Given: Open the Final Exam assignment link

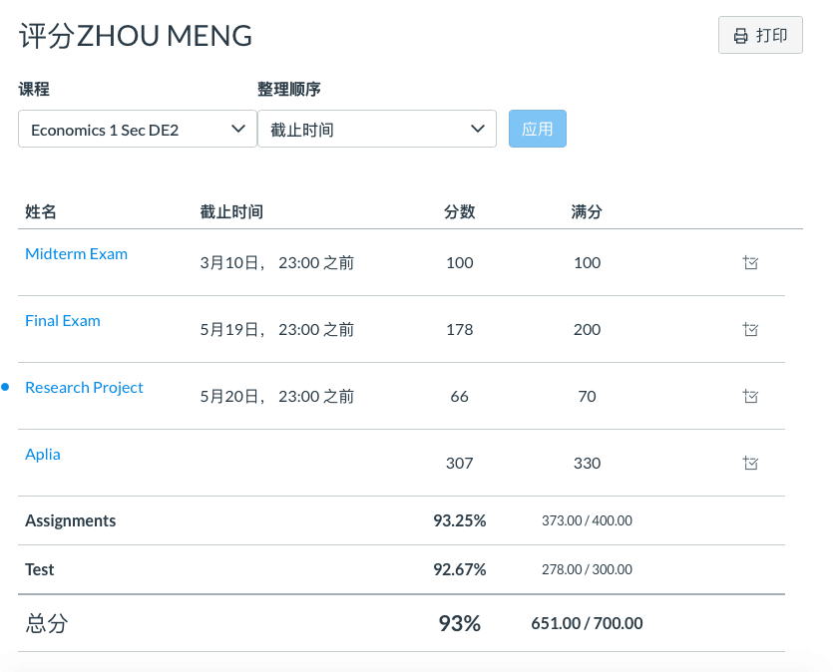Looking at the screenshot, I should [x=63, y=320].
